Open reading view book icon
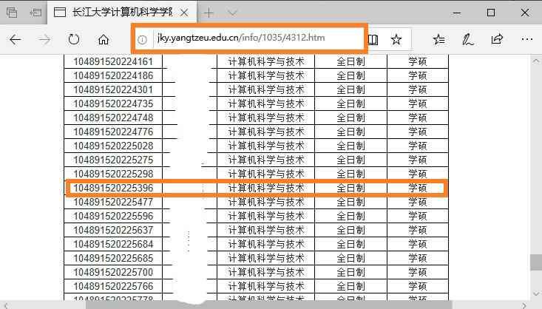The width and height of the screenshot is (542, 309). 373,40
